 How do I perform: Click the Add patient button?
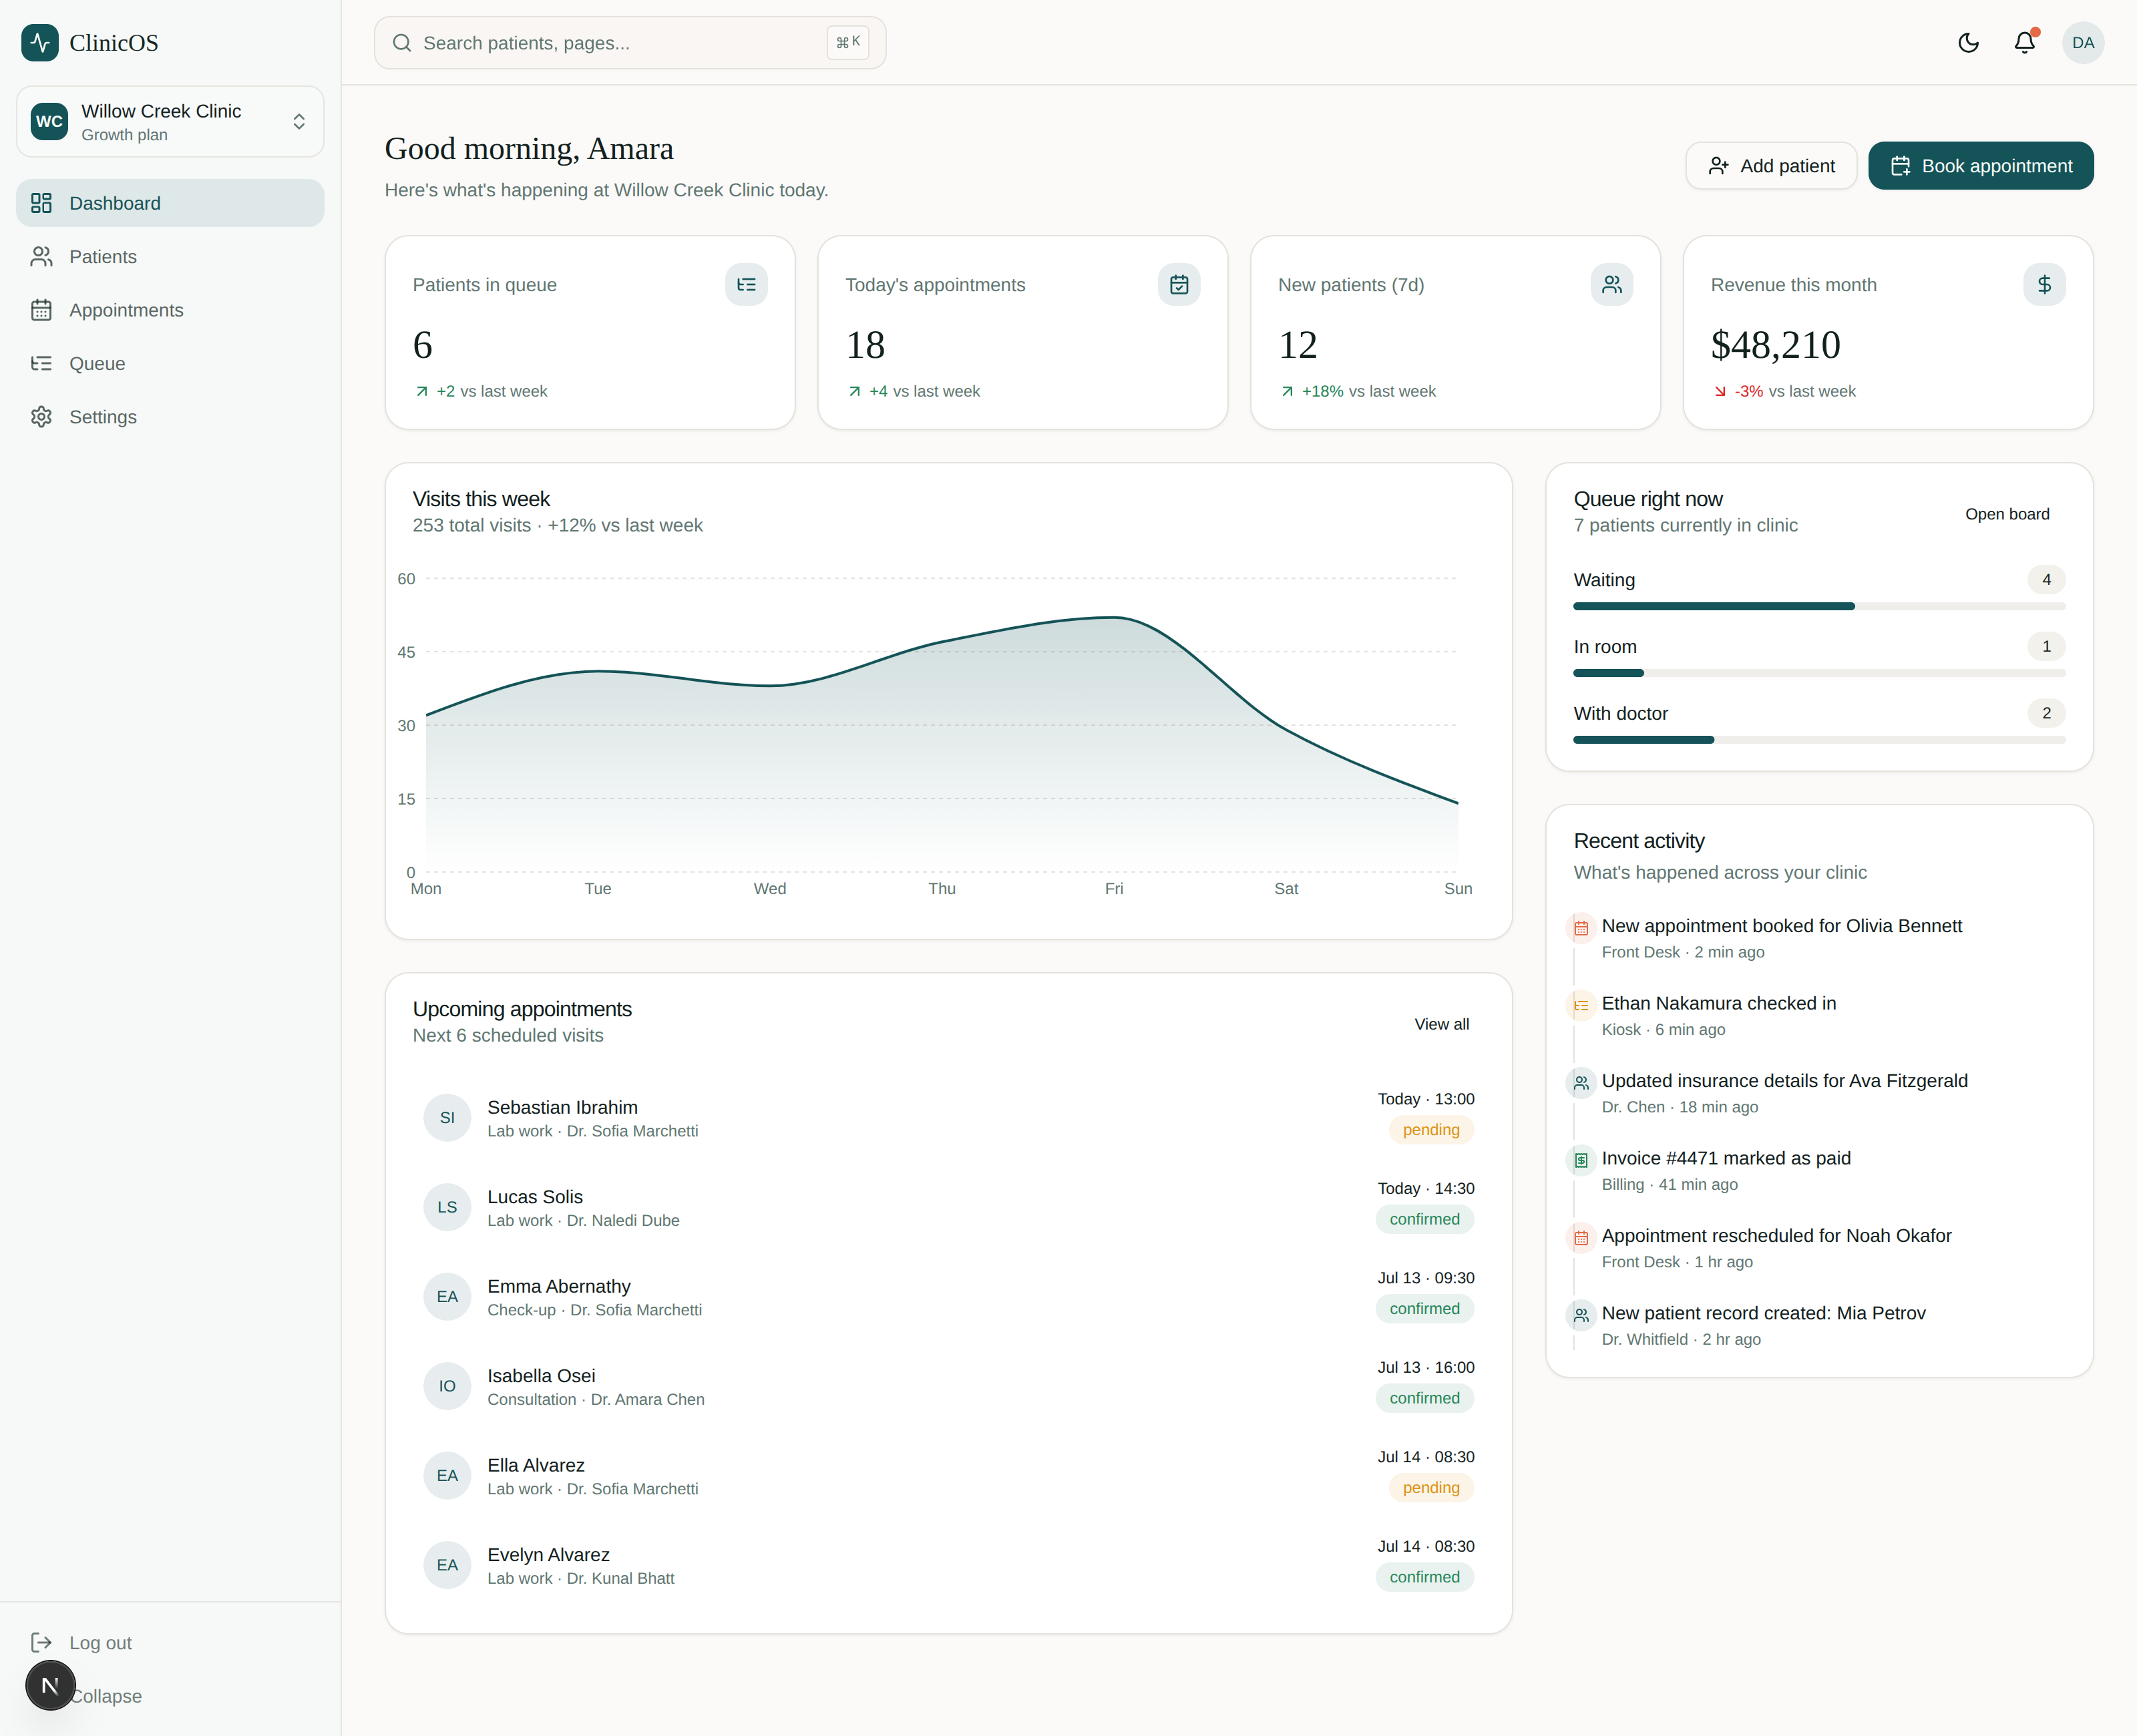(x=1771, y=166)
